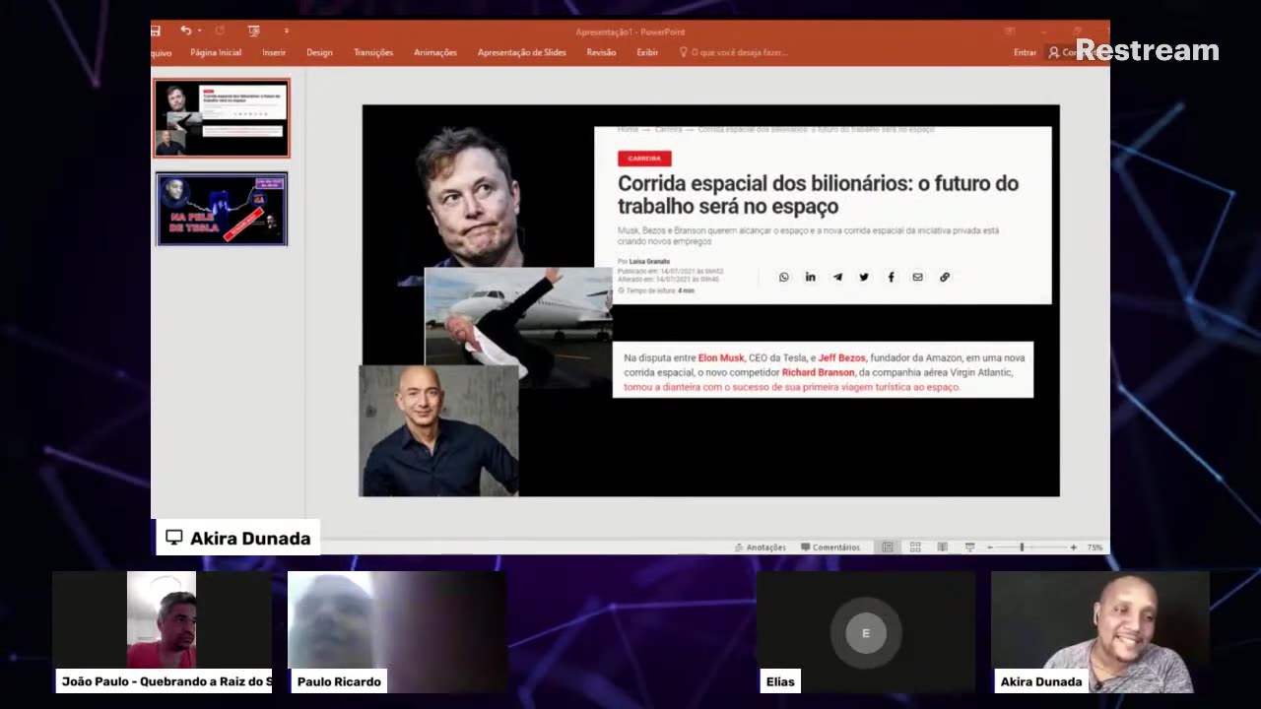Start Slide Show from status bar icon
This screenshot has height=709, width=1261.
click(x=970, y=547)
